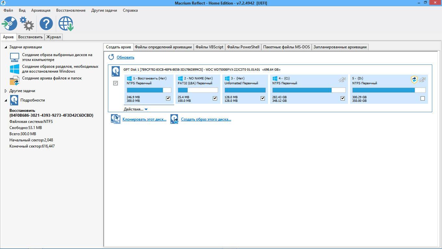The image size is (442, 249).
Task: Click the usage bar of partition 5 (D:)
Action: 389,90
